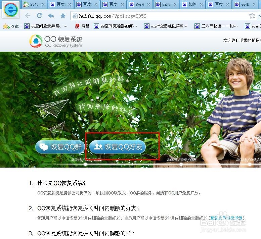The width and height of the screenshot is (261, 239).
Task: Open bookmark QQ空间克隆器如何
Action: tap(115, 26)
